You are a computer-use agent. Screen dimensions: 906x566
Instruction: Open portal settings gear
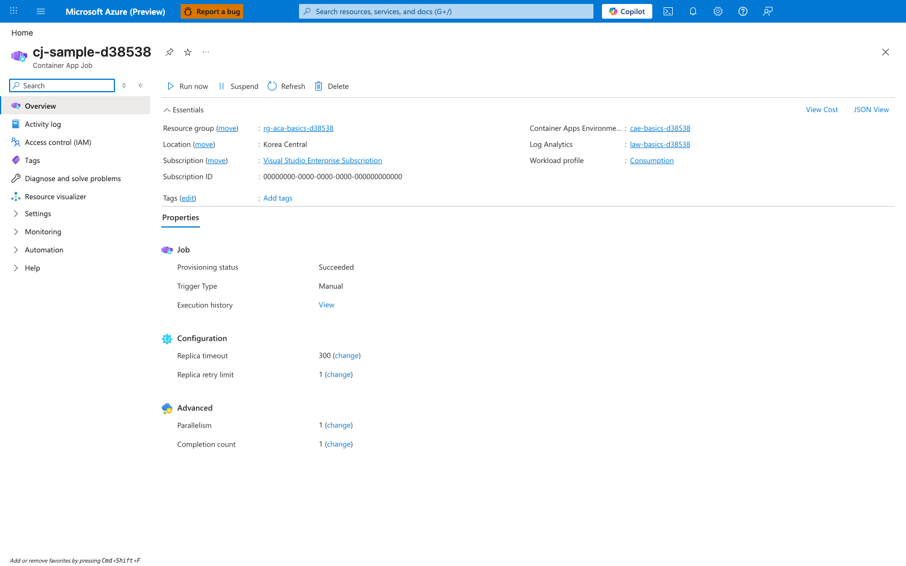718,11
